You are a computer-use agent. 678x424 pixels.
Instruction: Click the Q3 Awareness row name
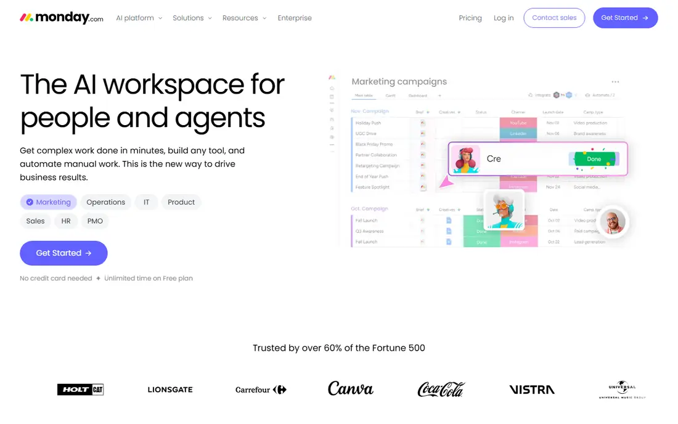pyautogui.click(x=369, y=231)
